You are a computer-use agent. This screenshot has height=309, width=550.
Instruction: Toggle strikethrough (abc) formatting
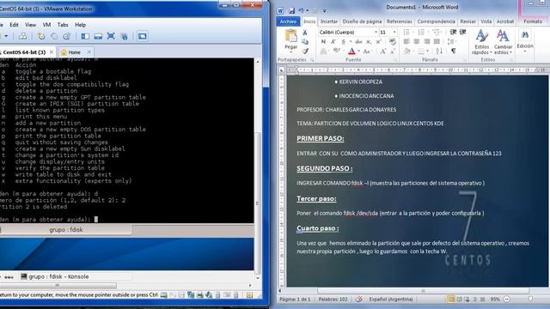click(x=358, y=42)
